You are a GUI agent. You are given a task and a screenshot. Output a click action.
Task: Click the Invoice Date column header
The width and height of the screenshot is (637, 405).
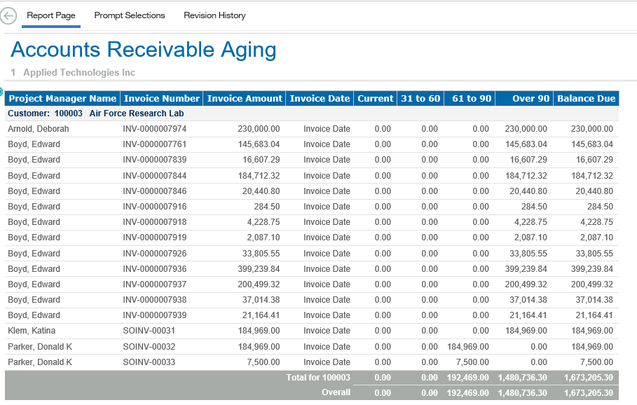pos(320,99)
